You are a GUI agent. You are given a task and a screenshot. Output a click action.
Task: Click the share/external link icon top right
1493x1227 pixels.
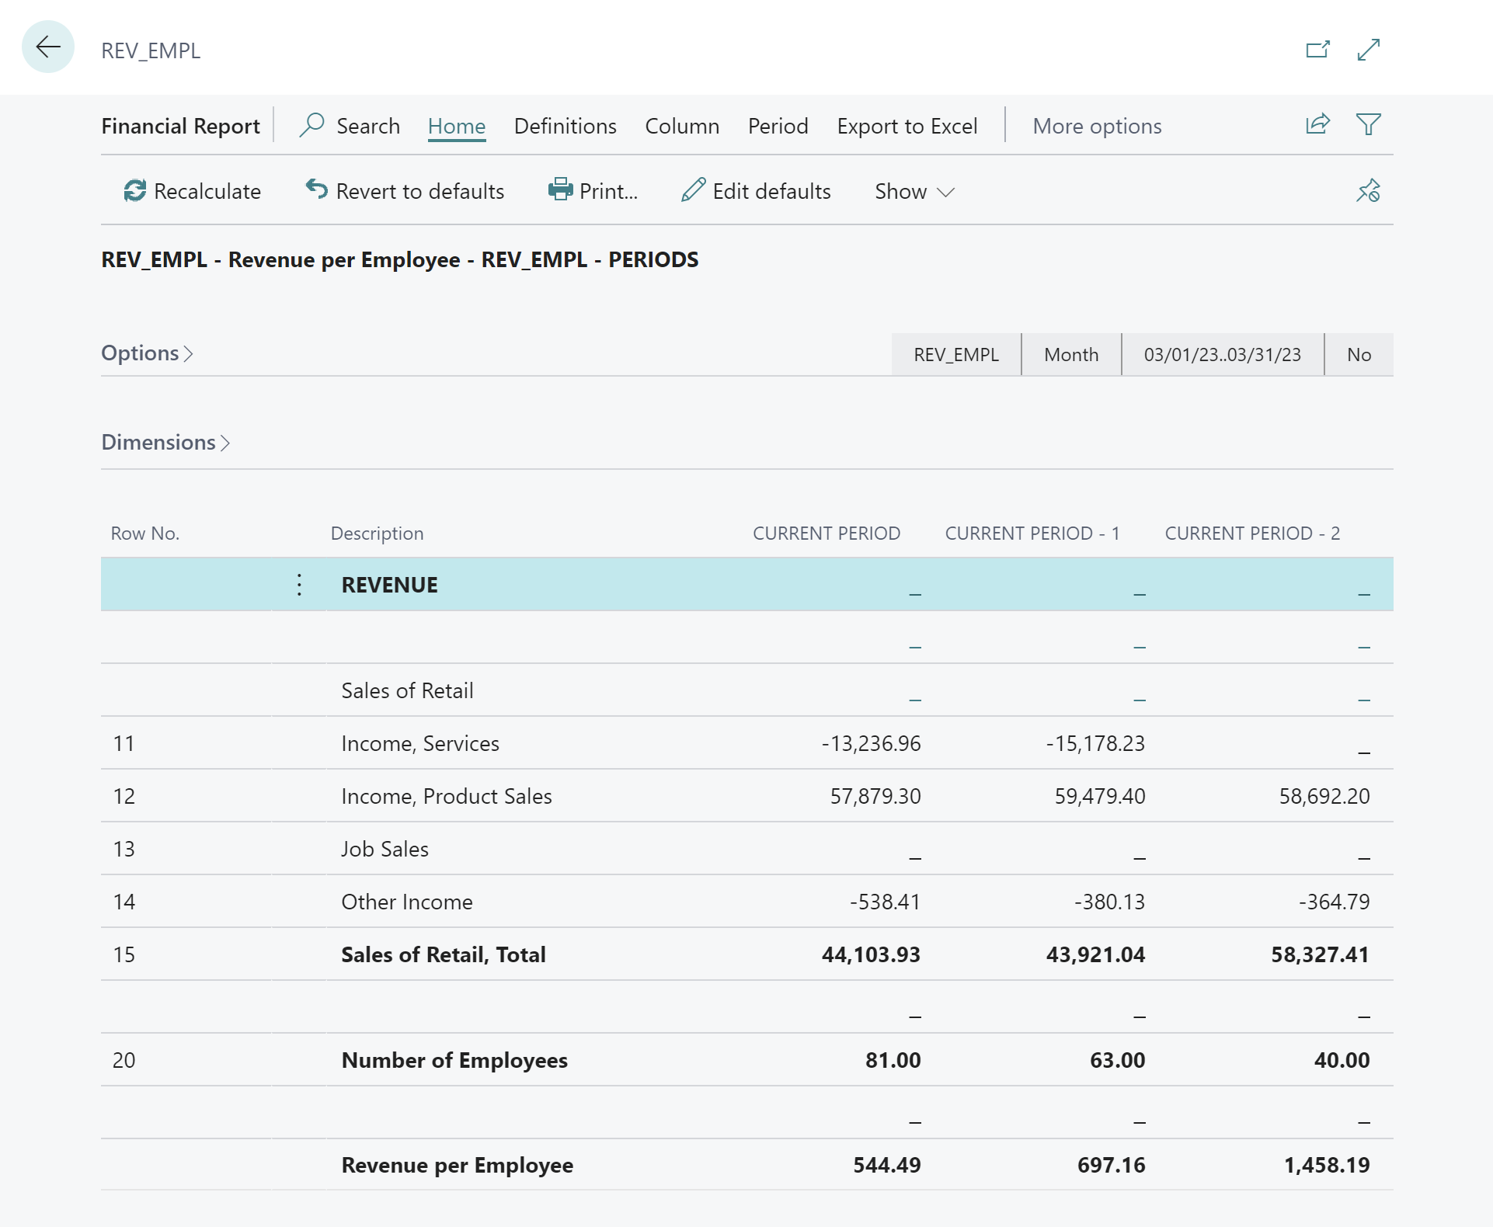(x=1317, y=50)
